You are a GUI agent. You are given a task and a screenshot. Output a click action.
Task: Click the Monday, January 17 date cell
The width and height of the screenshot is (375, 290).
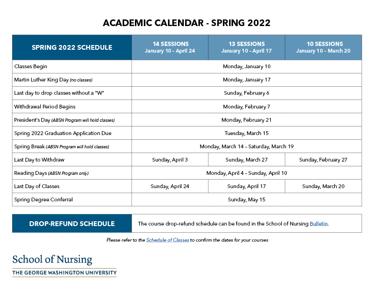point(247,80)
